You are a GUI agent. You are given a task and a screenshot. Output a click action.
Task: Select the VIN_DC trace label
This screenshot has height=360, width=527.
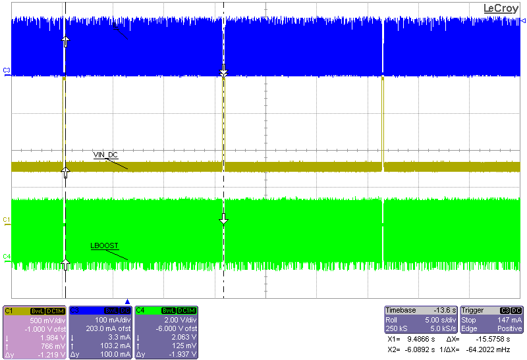tap(105, 155)
